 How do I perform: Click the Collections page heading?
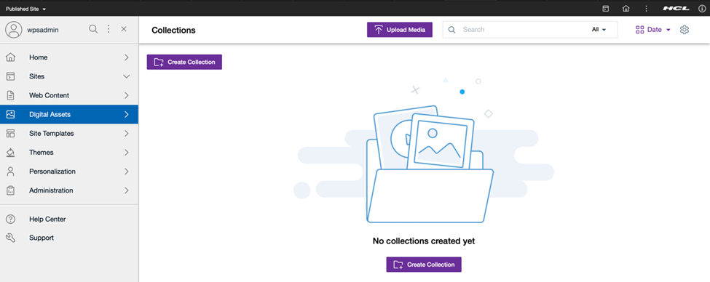173,31
